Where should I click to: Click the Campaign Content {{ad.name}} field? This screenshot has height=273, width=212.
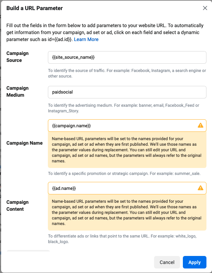click(x=121, y=188)
